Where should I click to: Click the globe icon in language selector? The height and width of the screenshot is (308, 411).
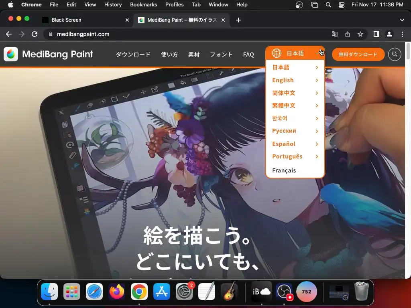click(277, 53)
